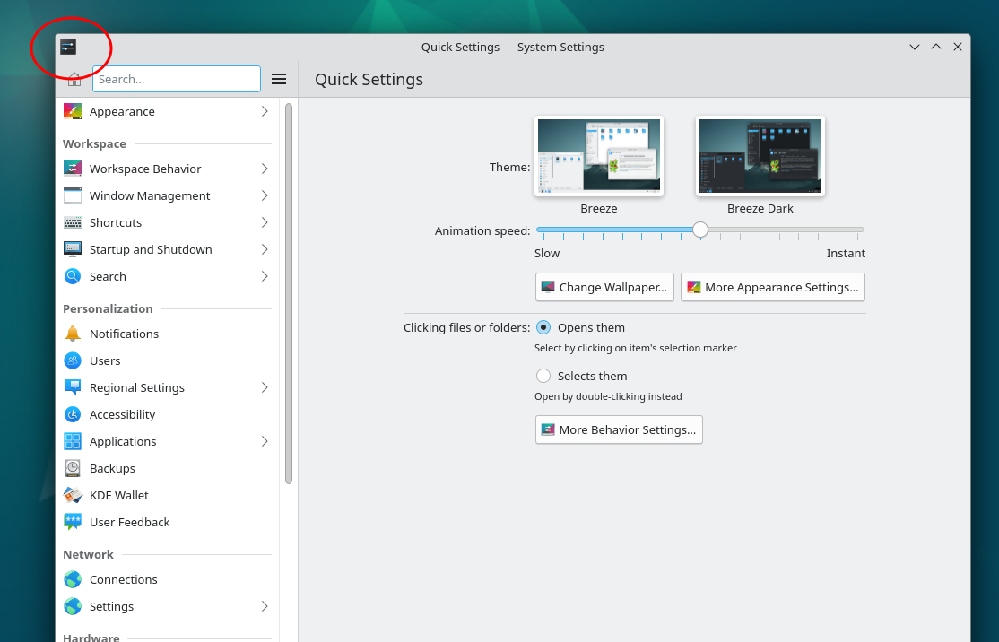Go to the home page icon

(74, 79)
